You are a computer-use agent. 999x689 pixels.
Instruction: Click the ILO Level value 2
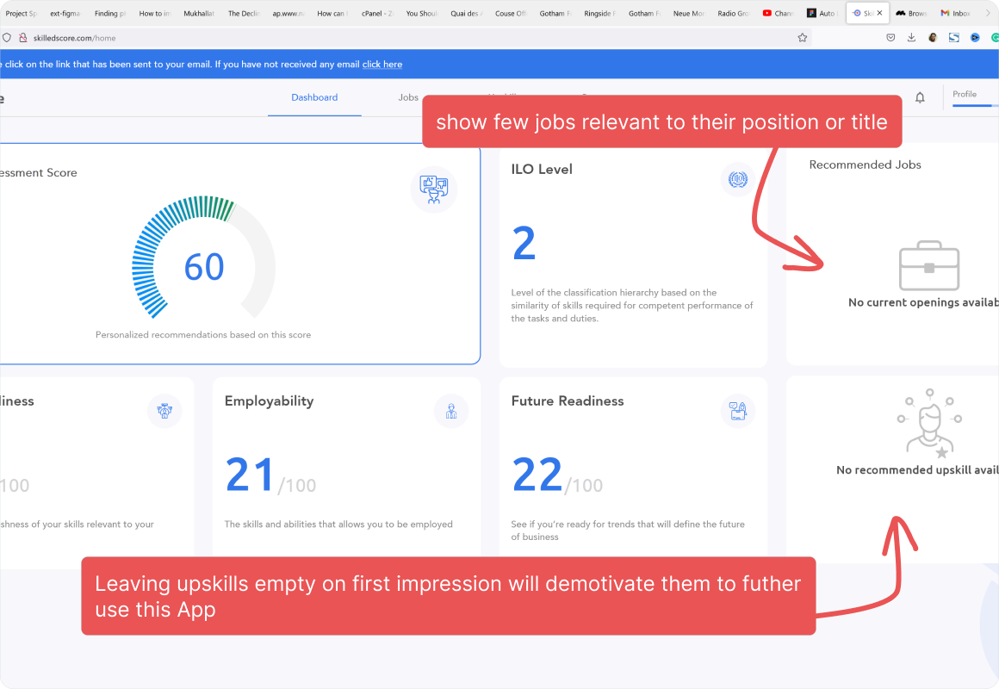(524, 244)
